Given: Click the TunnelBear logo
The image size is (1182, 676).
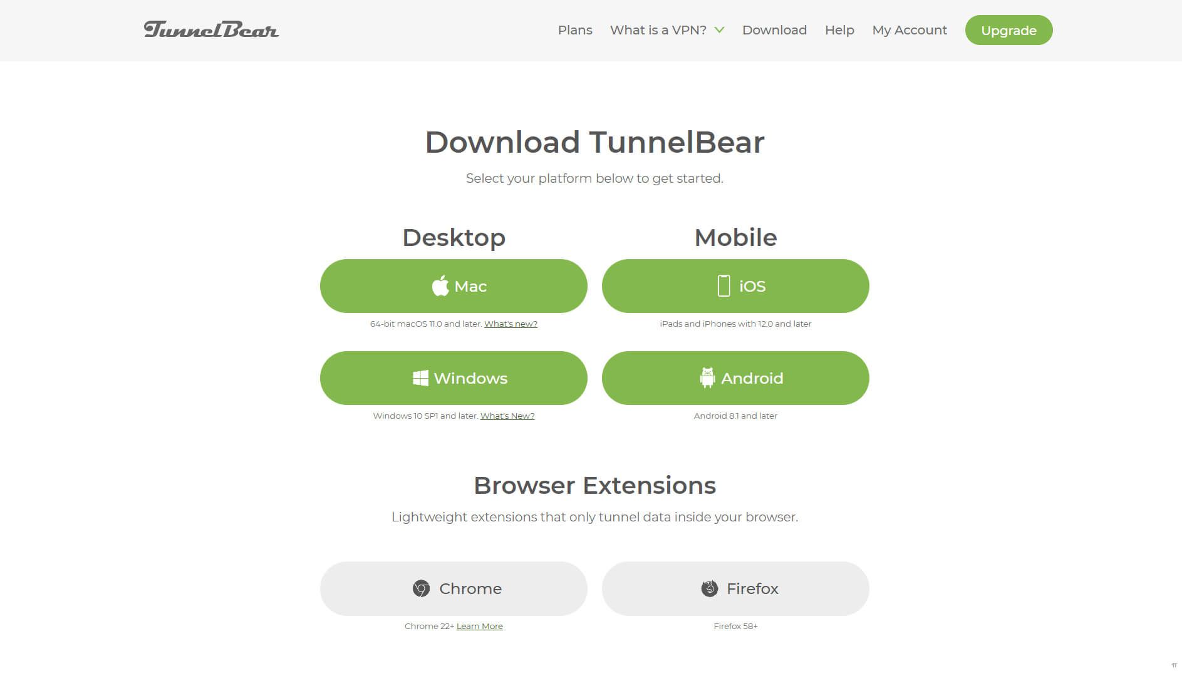Looking at the screenshot, I should [211, 29].
